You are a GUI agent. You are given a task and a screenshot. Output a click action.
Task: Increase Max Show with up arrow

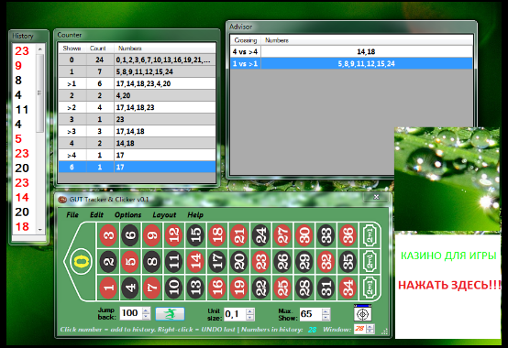tap(326, 311)
